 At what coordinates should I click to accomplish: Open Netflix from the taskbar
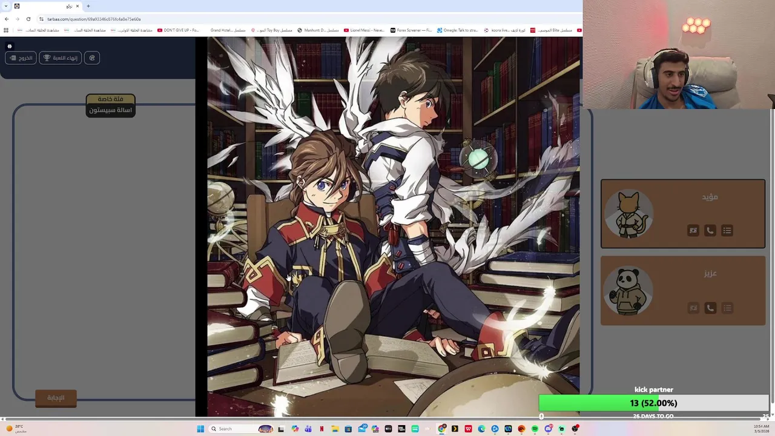pyautogui.click(x=322, y=429)
